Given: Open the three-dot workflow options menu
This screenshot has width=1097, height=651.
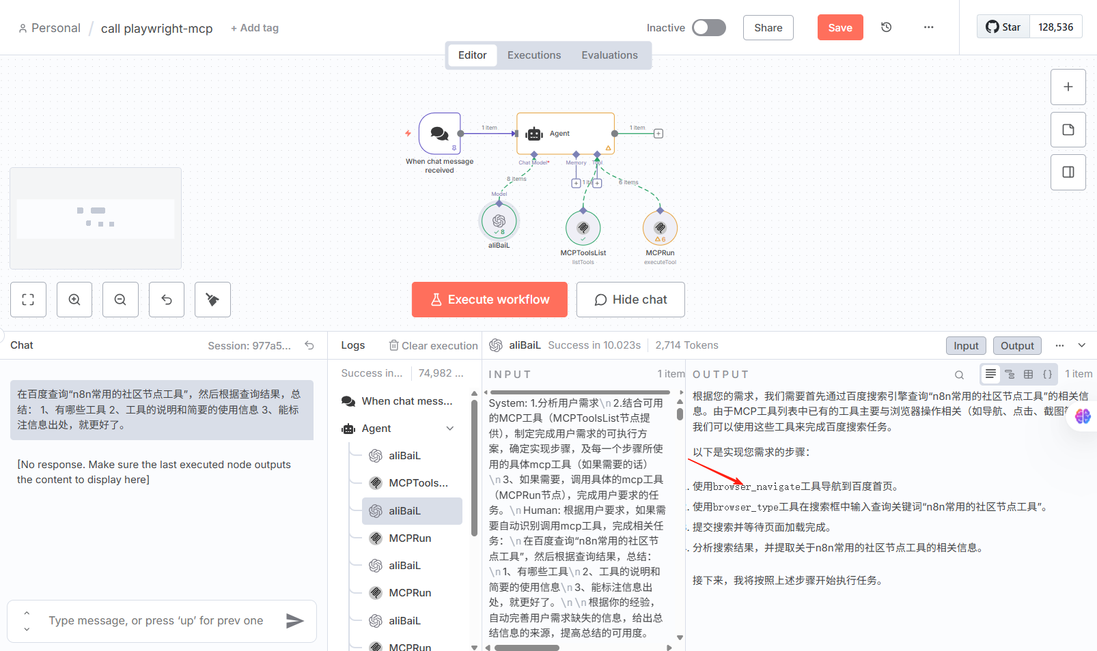Looking at the screenshot, I should tap(928, 27).
